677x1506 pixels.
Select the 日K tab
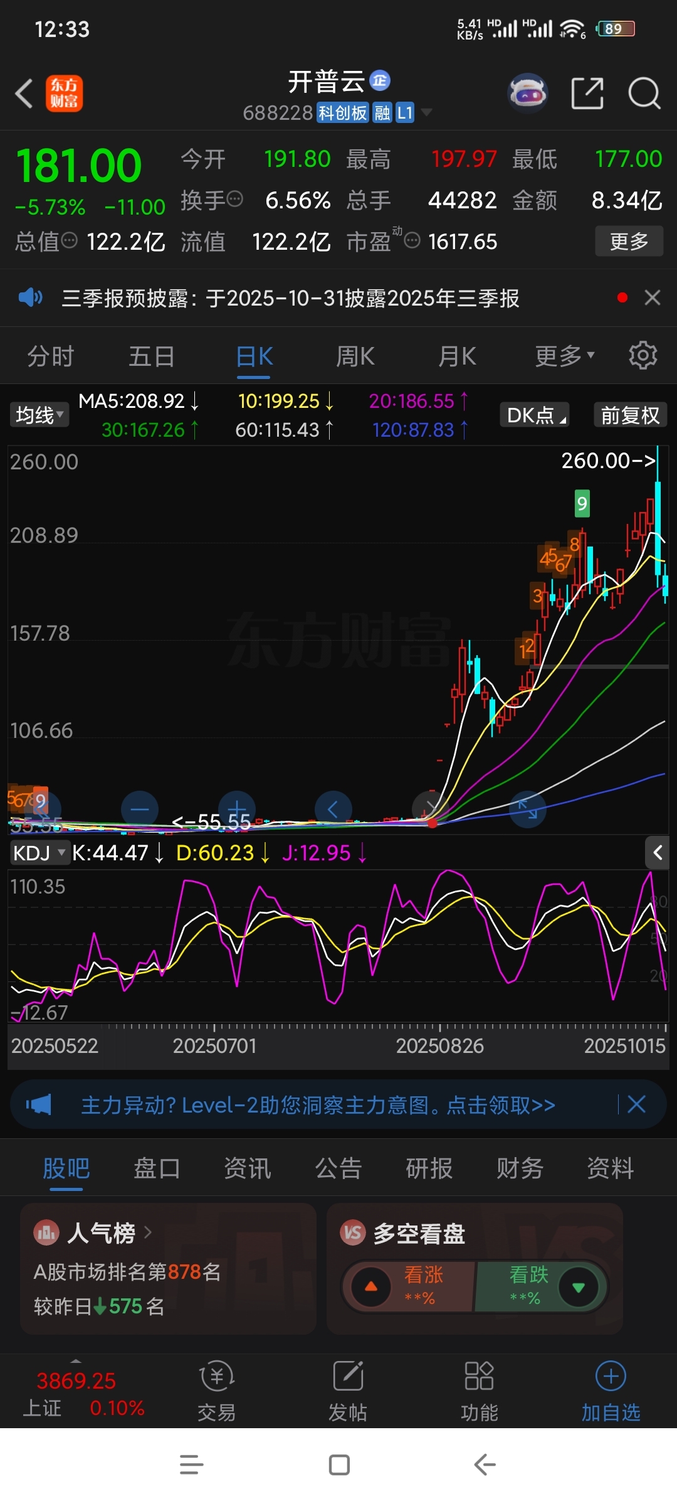pos(254,356)
